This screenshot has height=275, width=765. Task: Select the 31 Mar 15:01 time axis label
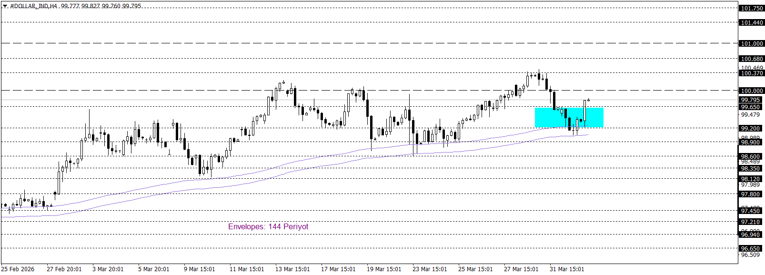(566, 269)
